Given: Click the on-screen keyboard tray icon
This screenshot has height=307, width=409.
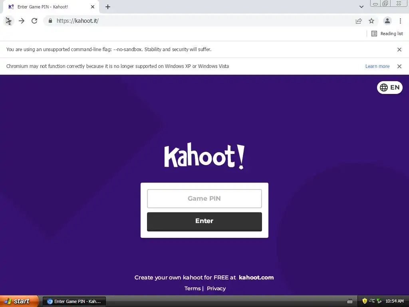Looking at the screenshot, I should pos(350,301).
